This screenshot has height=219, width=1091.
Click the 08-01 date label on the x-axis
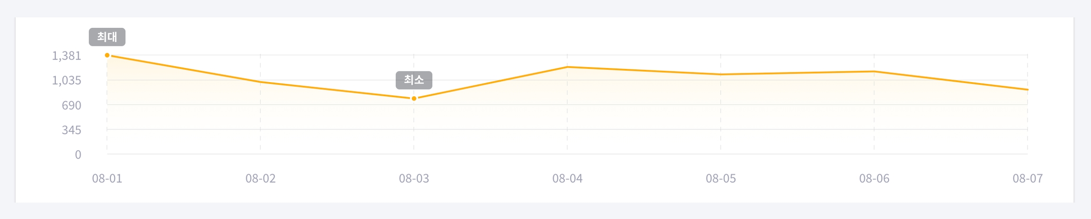tap(107, 178)
